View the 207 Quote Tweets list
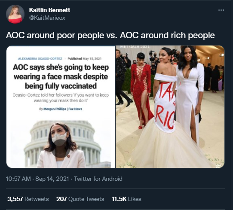 [x=80, y=199]
